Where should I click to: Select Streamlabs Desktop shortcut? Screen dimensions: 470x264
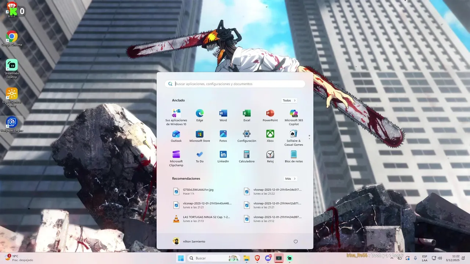[12, 69]
